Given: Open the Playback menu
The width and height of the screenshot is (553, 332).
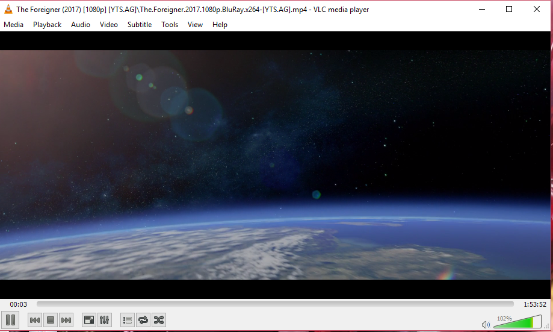Looking at the screenshot, I should pos(48,25).
